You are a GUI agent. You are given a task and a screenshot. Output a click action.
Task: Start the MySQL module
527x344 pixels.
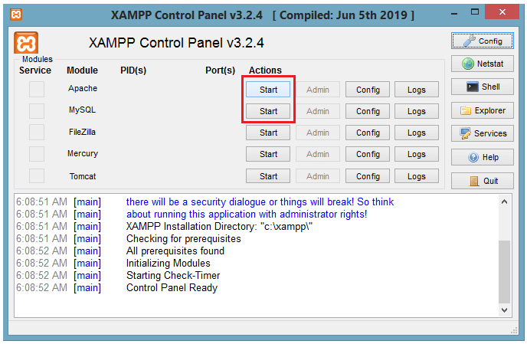268,111
